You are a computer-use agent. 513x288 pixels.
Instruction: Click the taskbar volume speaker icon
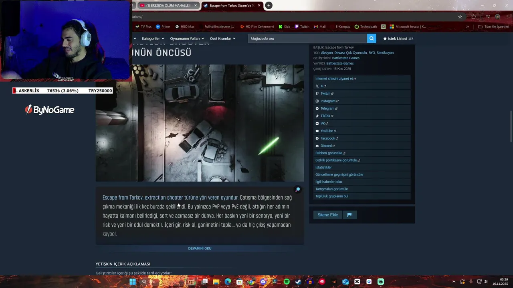point(486,282)
